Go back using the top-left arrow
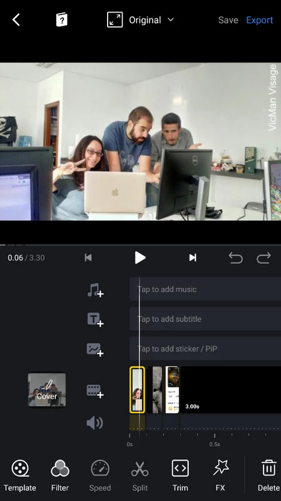Screen dimensions: 281x501 [16, 20]
